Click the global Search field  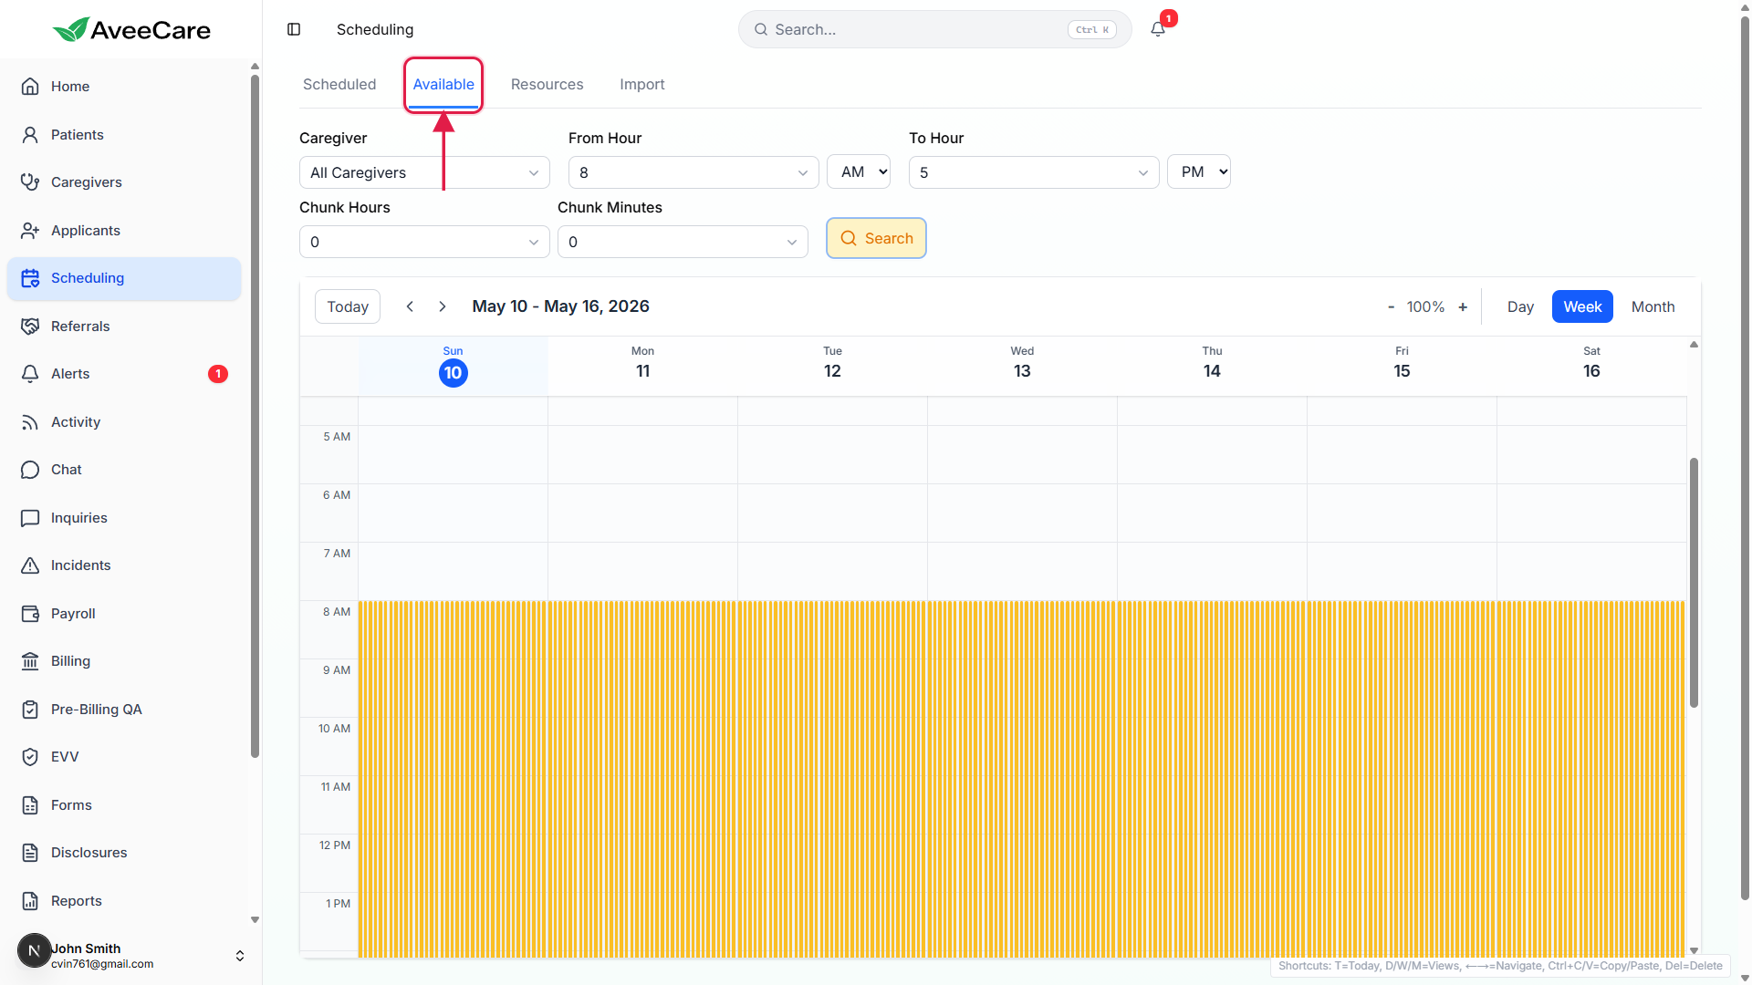pos(934,29)
